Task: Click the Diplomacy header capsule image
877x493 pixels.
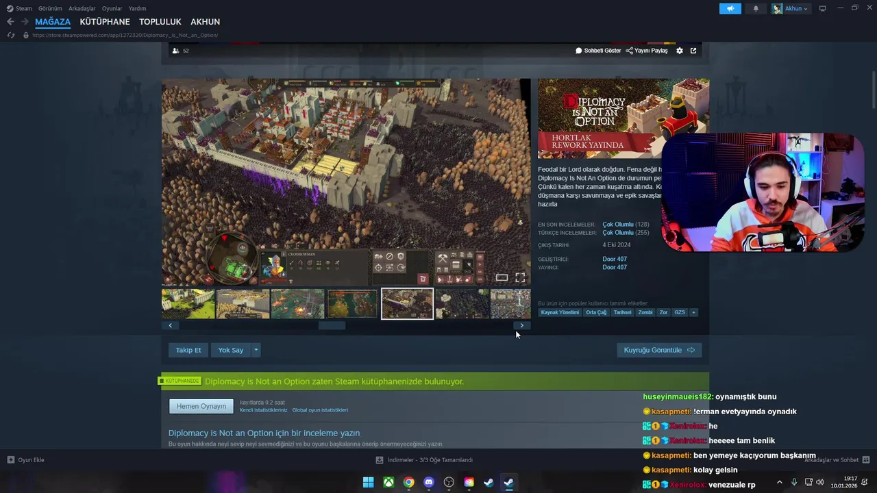Action: click(623, 118)
